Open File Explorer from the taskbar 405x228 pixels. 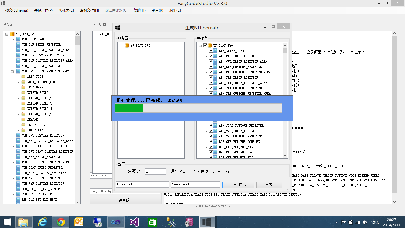(x=23, y=222)
